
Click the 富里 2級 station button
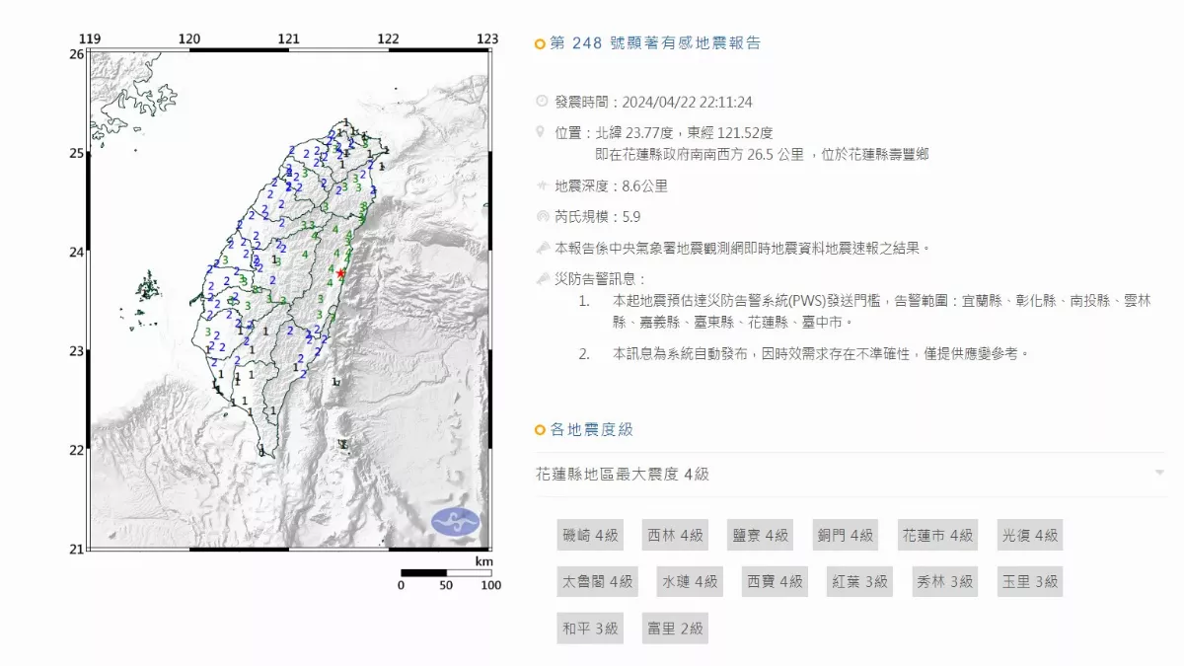point(675,628)
